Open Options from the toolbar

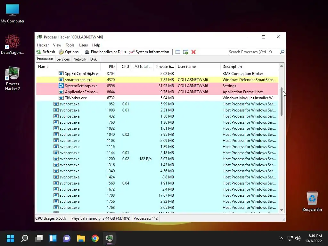point(69,52)
